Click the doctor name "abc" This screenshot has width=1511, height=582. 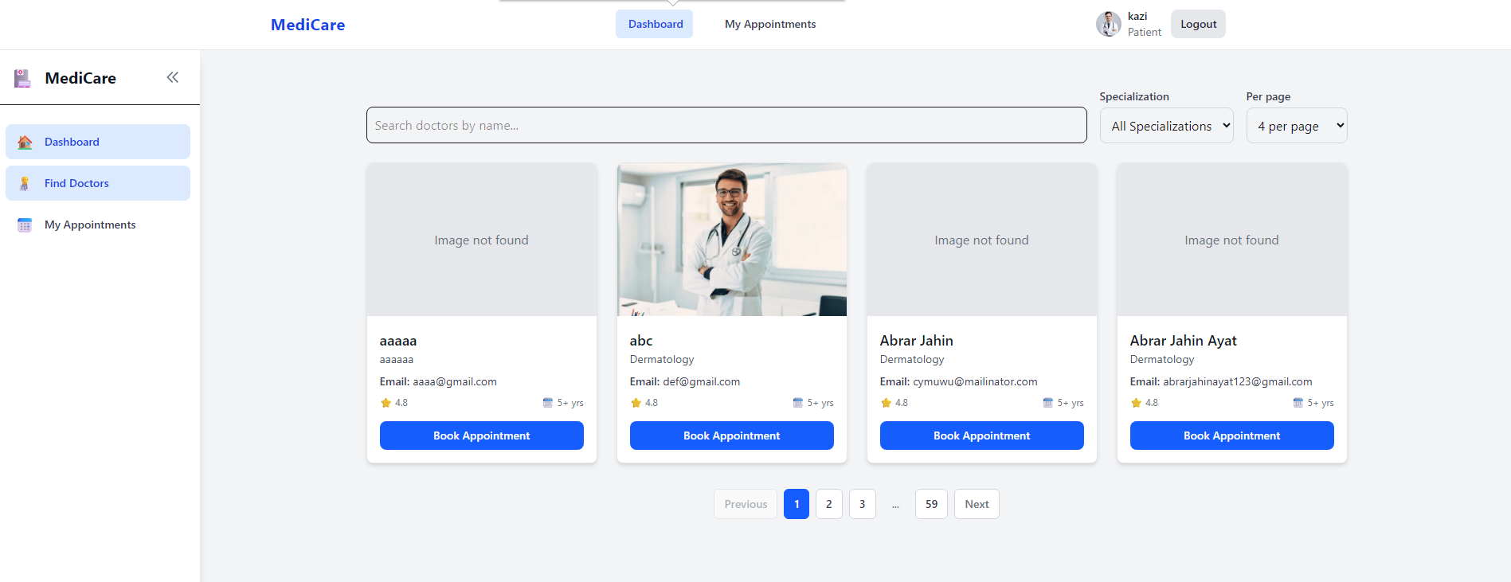(x=641, y=341)
